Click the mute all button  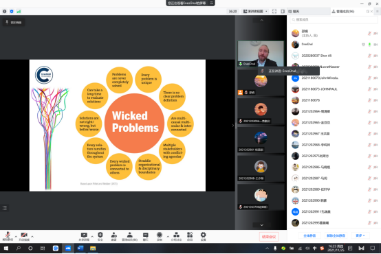309,235
